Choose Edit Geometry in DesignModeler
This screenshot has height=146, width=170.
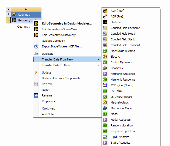67,23
